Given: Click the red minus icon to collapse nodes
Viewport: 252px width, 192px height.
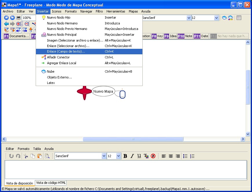Looking at the screenshot, I should 27,24.
